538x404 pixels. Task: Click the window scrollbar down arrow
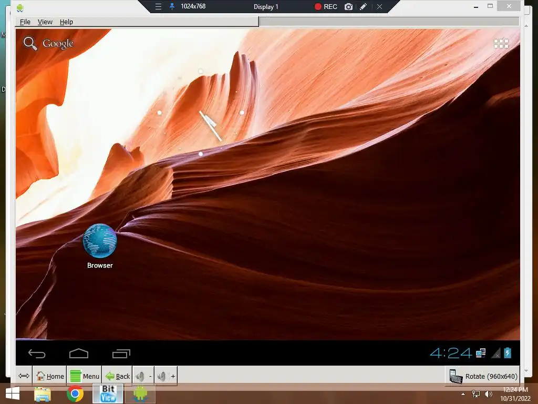tap(526, 371)
